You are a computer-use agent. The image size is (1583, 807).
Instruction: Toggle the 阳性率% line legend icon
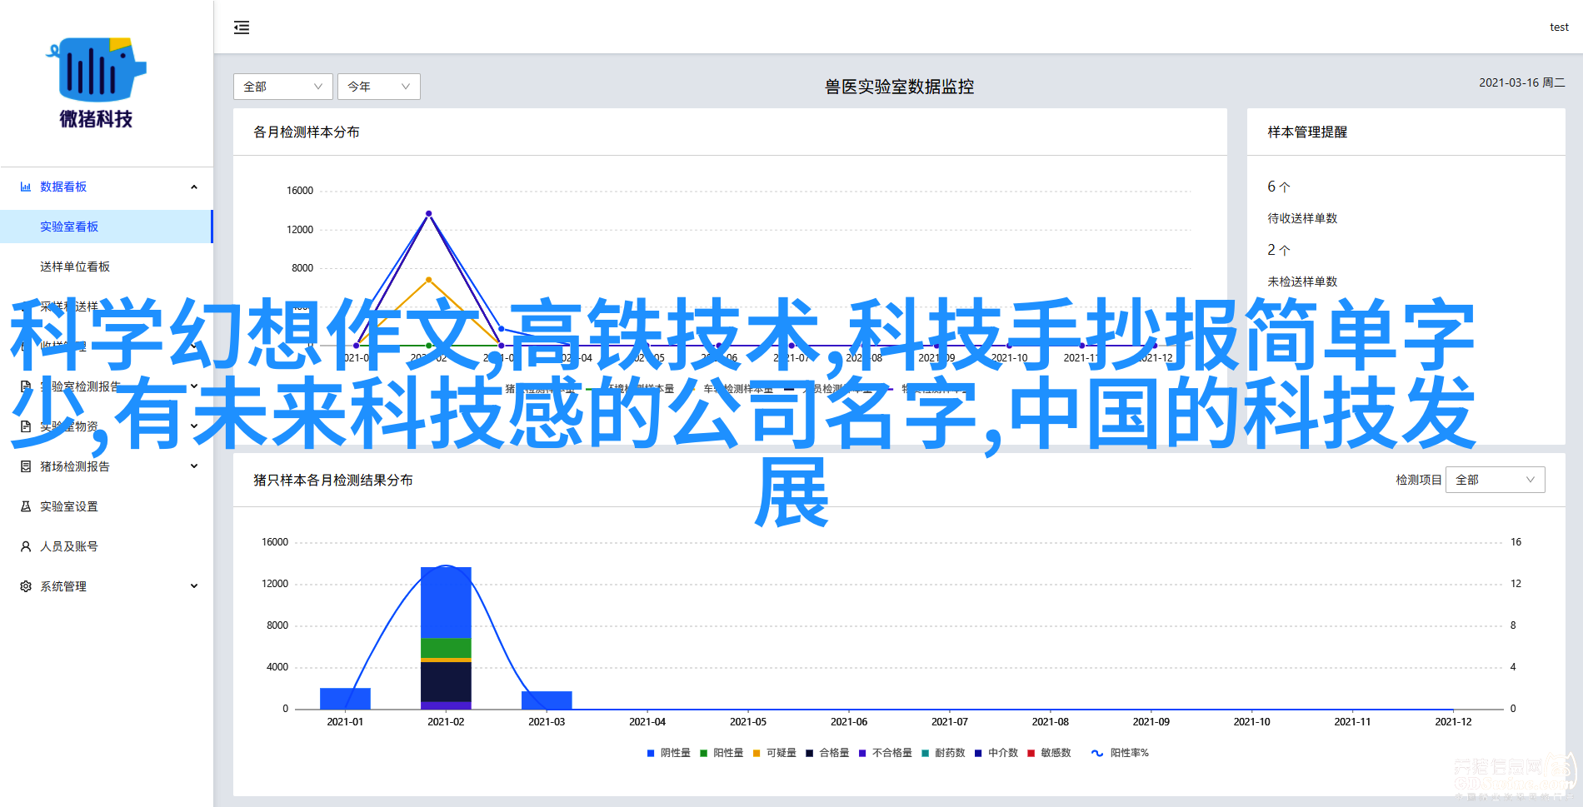pyautogui.click(x=1097, y=753)
